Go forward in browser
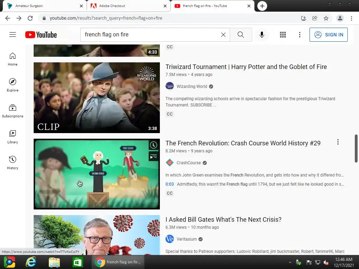The image size is (359, 269). pos(19,18)
